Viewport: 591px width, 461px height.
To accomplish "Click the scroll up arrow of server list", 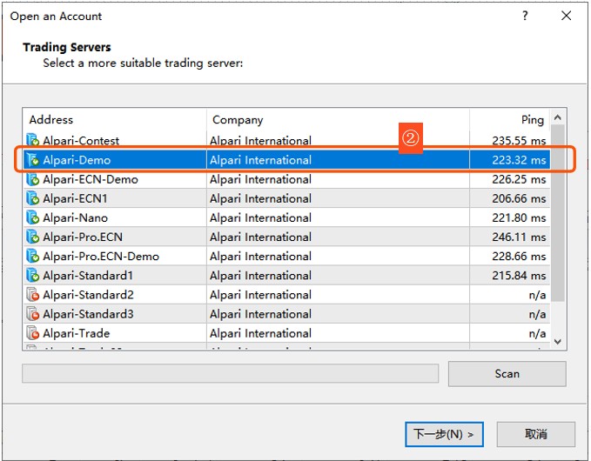I will tap(558, 117).
